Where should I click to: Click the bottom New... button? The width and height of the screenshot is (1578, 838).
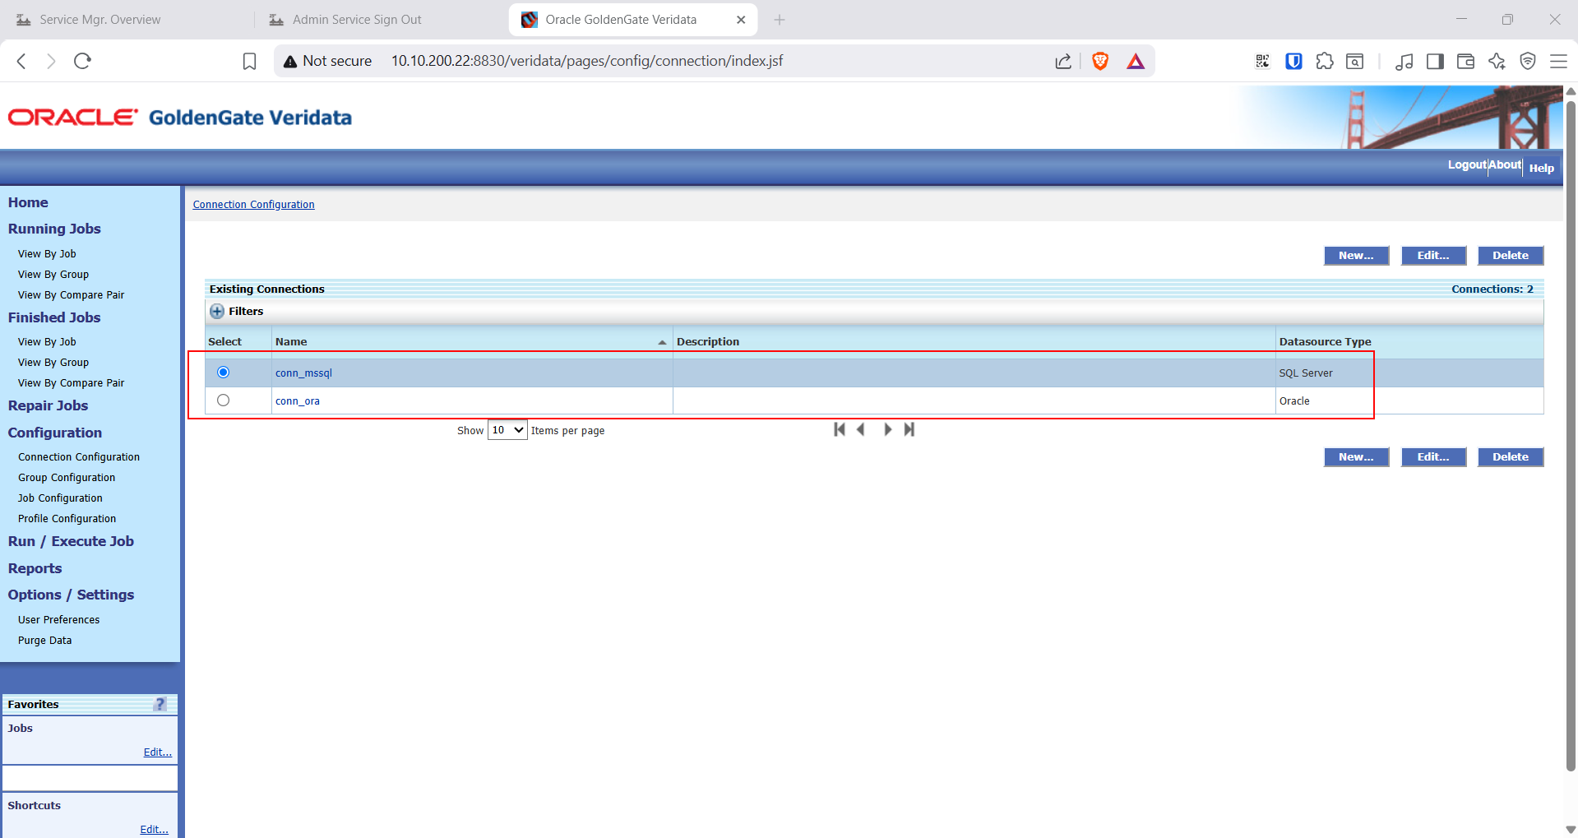pos(1356,457)
